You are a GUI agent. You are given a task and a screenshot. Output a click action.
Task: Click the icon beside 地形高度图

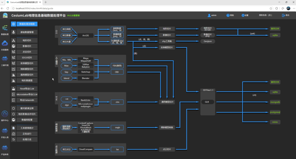click(x=13, y=81)
